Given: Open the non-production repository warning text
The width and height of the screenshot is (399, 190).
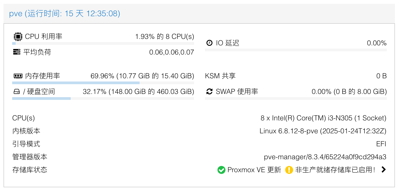Looking at the screenshot, I should point(335,170).
